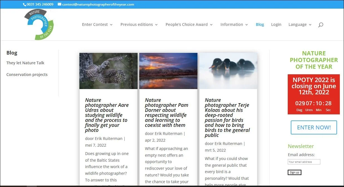Expand the People's Choice Award chevron

[211, 25]
